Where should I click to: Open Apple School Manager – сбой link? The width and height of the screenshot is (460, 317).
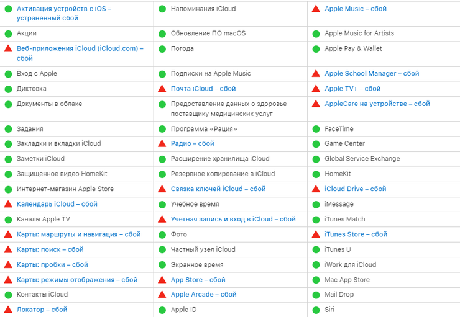[x=372, y=74]
